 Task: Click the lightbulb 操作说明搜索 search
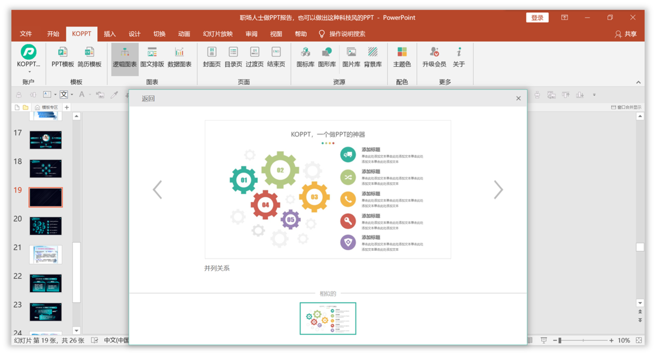tap(342, 34)
